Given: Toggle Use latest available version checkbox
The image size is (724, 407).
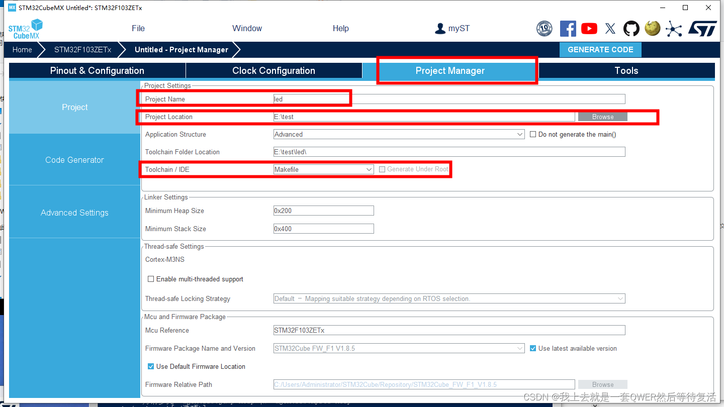Looking at the screenshot, I should tap(533, 348).
